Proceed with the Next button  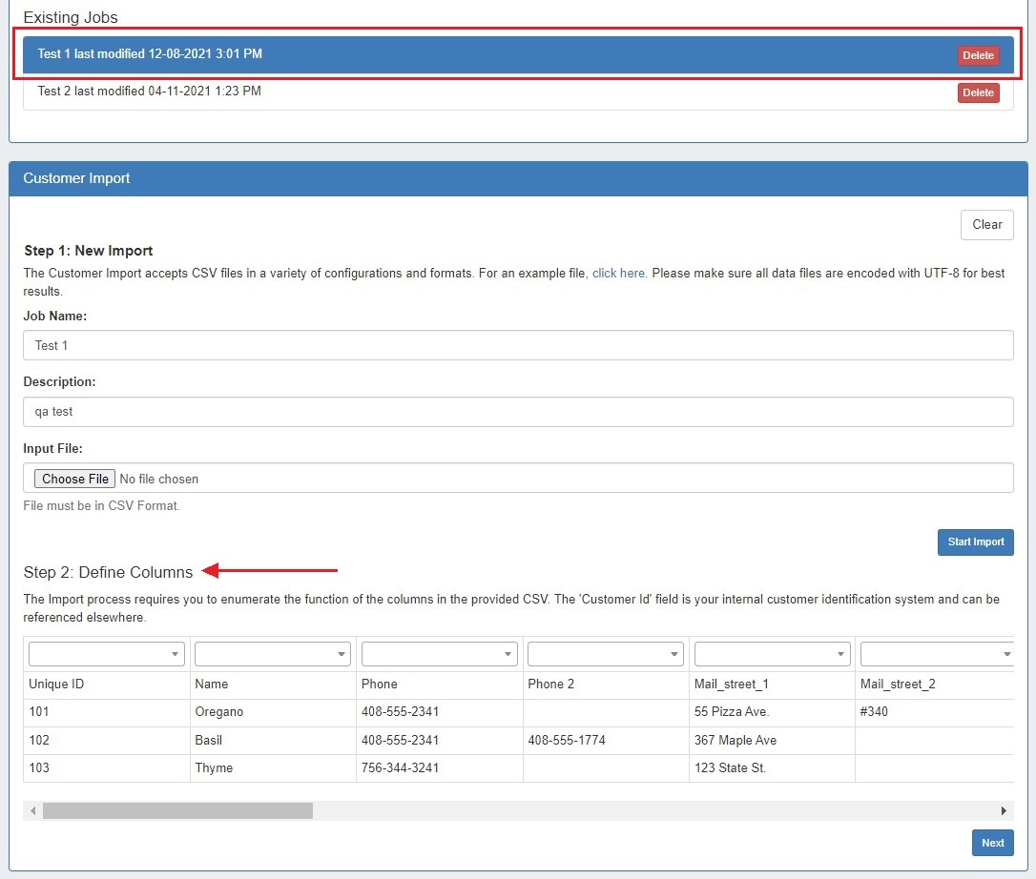click(x=992, y=843)
